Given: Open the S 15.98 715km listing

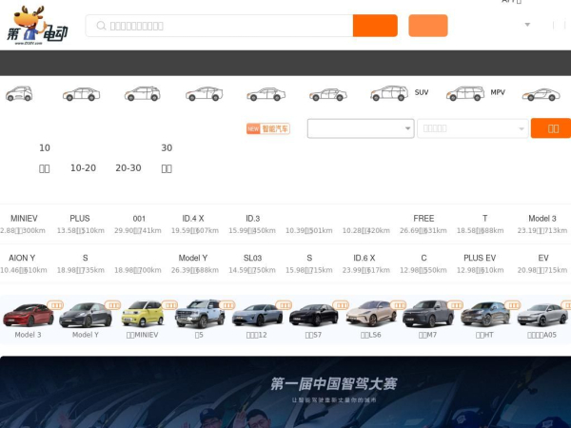Looking at the screenshot, I should coord(309,263).
